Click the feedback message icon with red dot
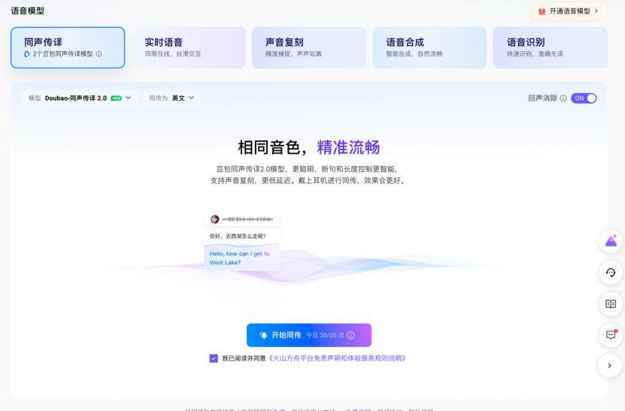625x411 pixels. pyautogui.click(x=611, y=335)
